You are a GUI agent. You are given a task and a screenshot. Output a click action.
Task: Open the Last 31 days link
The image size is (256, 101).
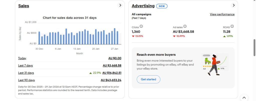26,73
